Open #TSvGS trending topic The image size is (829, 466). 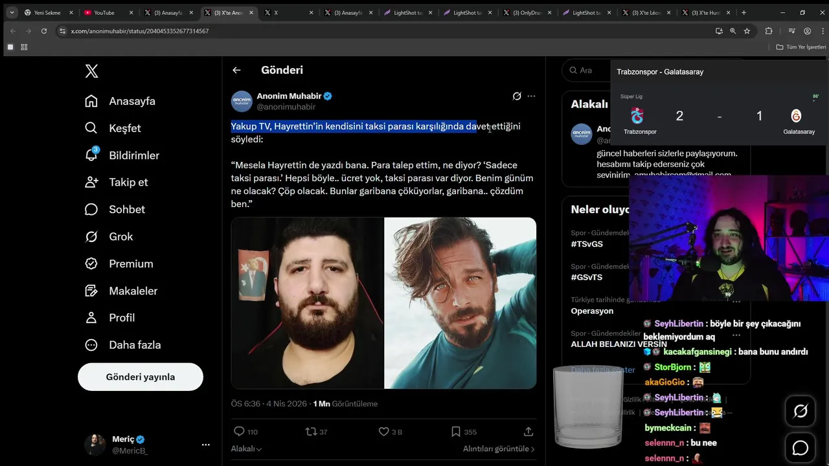tap(587, 244)
